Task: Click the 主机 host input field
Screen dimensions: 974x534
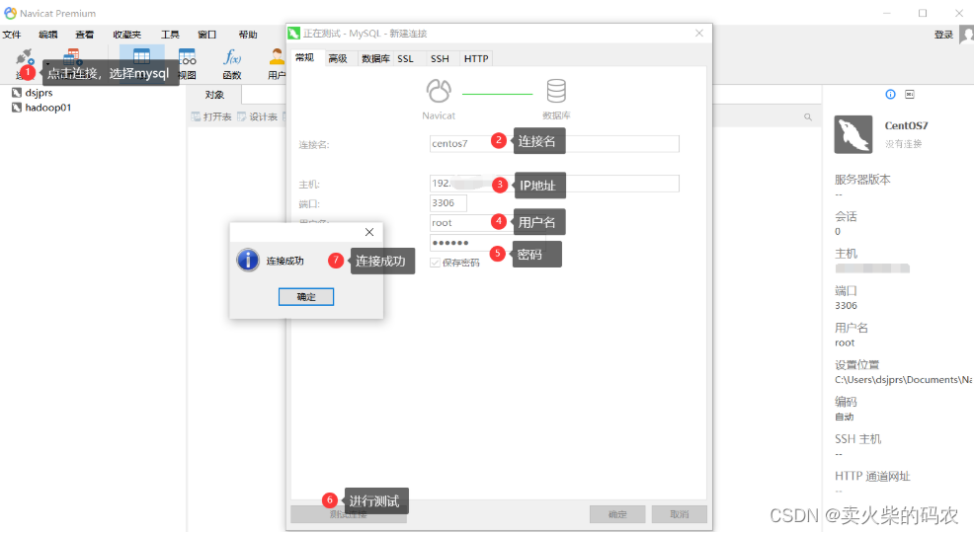Action: click(554, 184)
